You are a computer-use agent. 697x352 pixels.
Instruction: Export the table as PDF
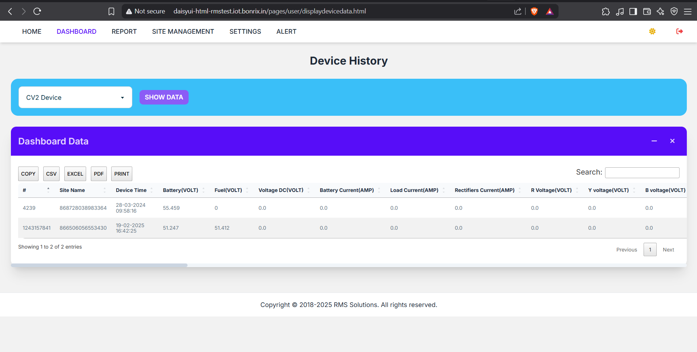(98, 174)
